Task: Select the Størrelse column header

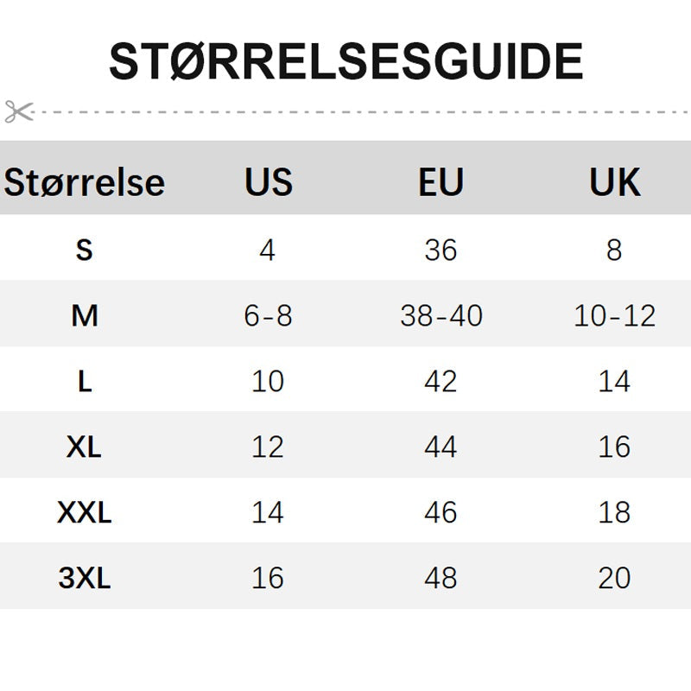Action: coord(84,182)
